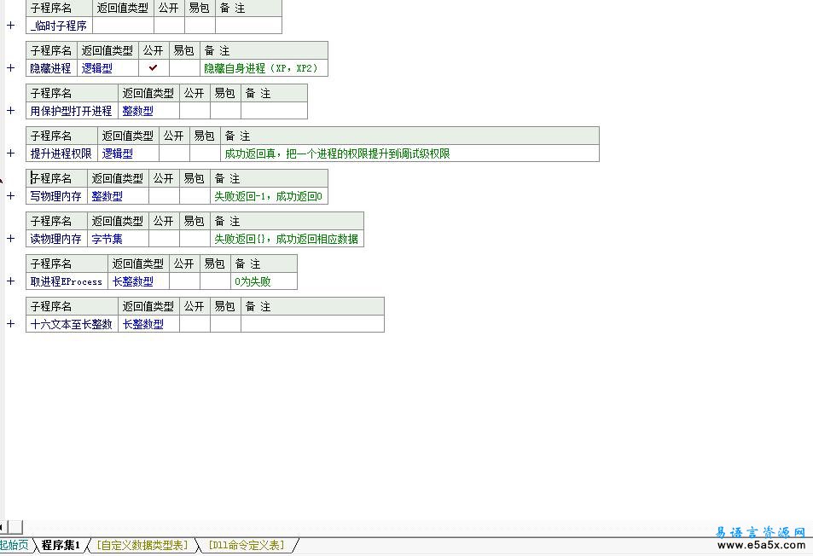Click the 易包 header above 读物理内存
Viewport: 813px width, 556px height.
[195, 221]
